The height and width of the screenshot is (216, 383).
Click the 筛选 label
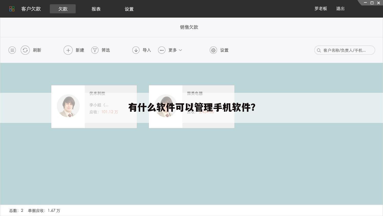point(106,50)
